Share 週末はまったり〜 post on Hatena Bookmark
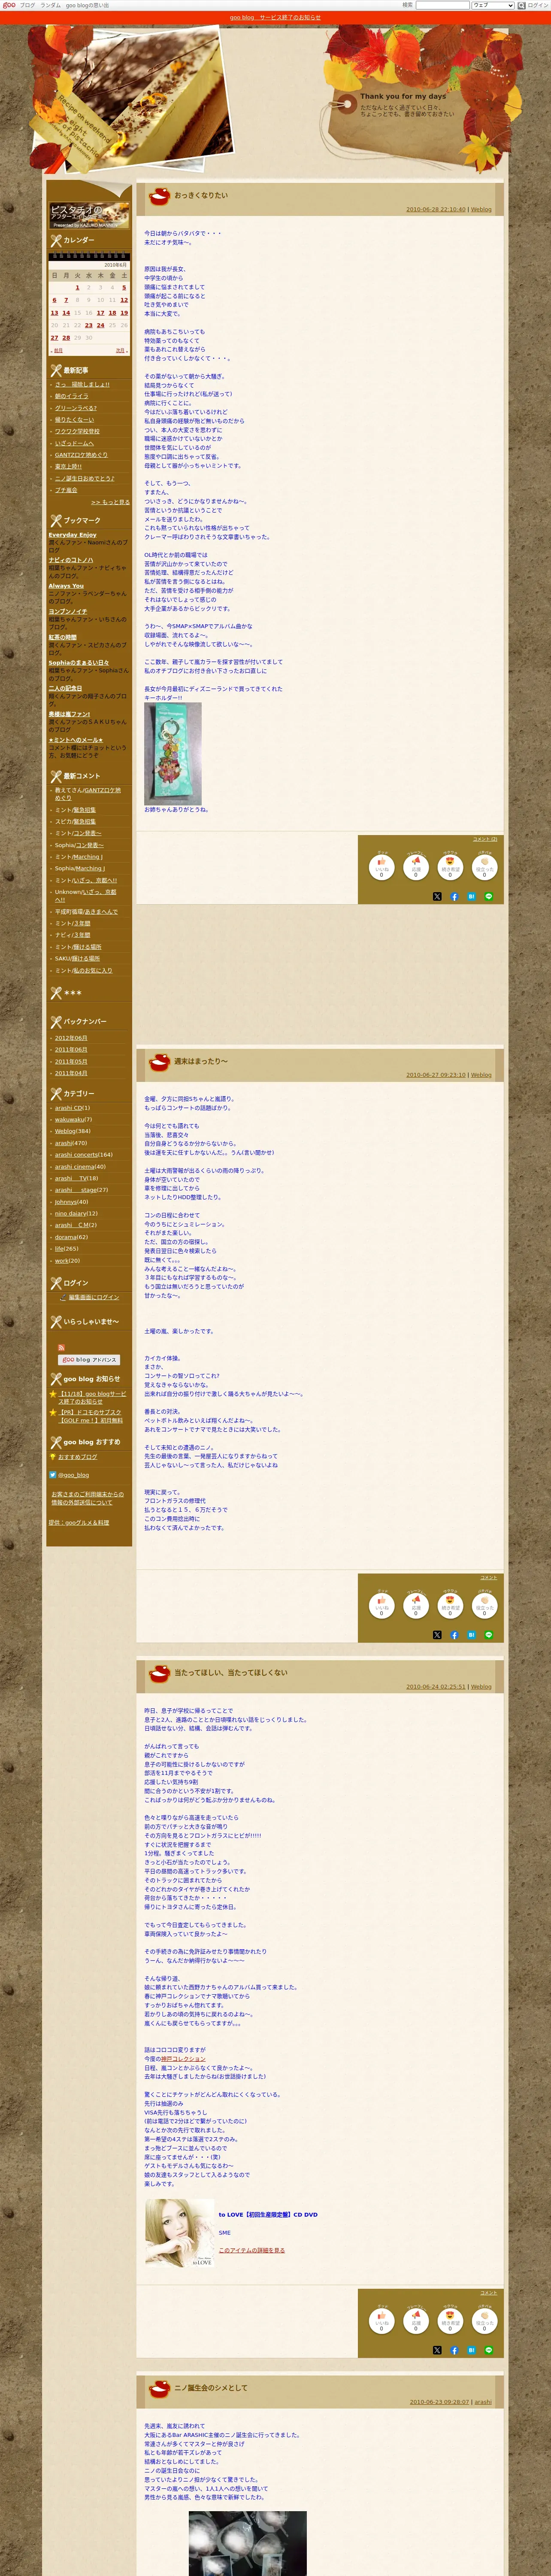 click(x=471, y=1635)
